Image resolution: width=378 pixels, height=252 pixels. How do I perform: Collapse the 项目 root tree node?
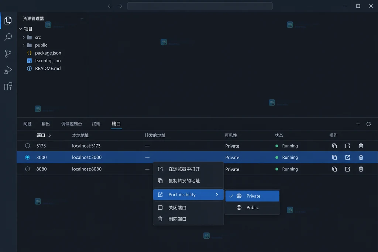coord(21,29)
